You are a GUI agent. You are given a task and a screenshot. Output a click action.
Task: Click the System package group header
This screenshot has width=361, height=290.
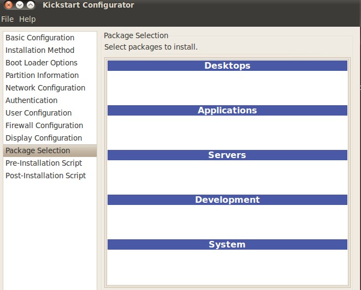227,244
